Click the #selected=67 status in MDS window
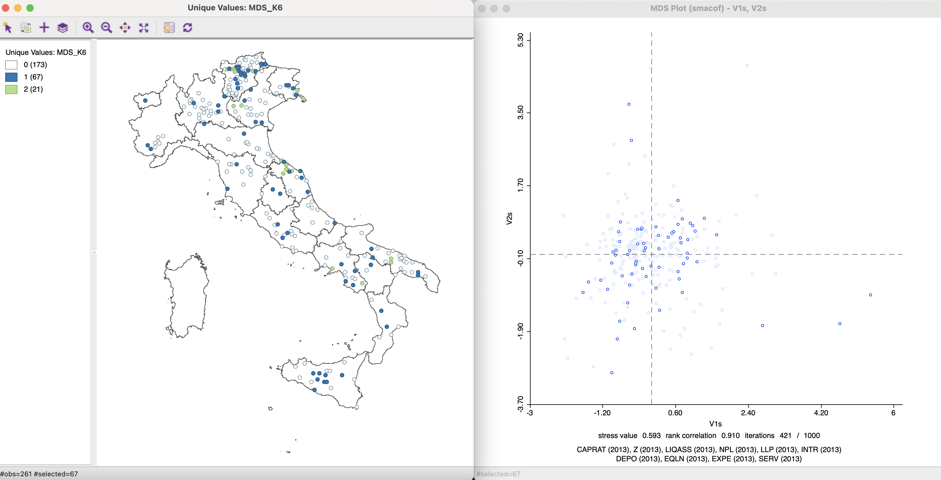 pyautogui.click(x=498, y=474)
